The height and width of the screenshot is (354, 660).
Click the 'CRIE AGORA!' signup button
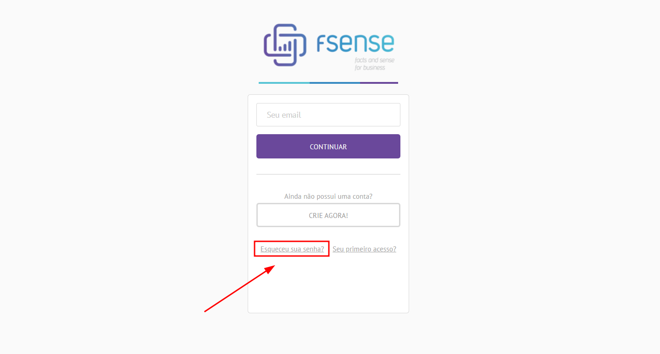(328, 215)
